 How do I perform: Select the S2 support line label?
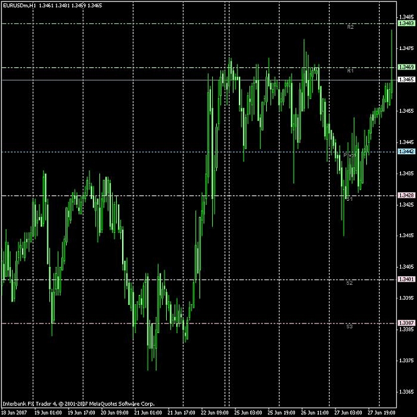(x=350, y=283)
